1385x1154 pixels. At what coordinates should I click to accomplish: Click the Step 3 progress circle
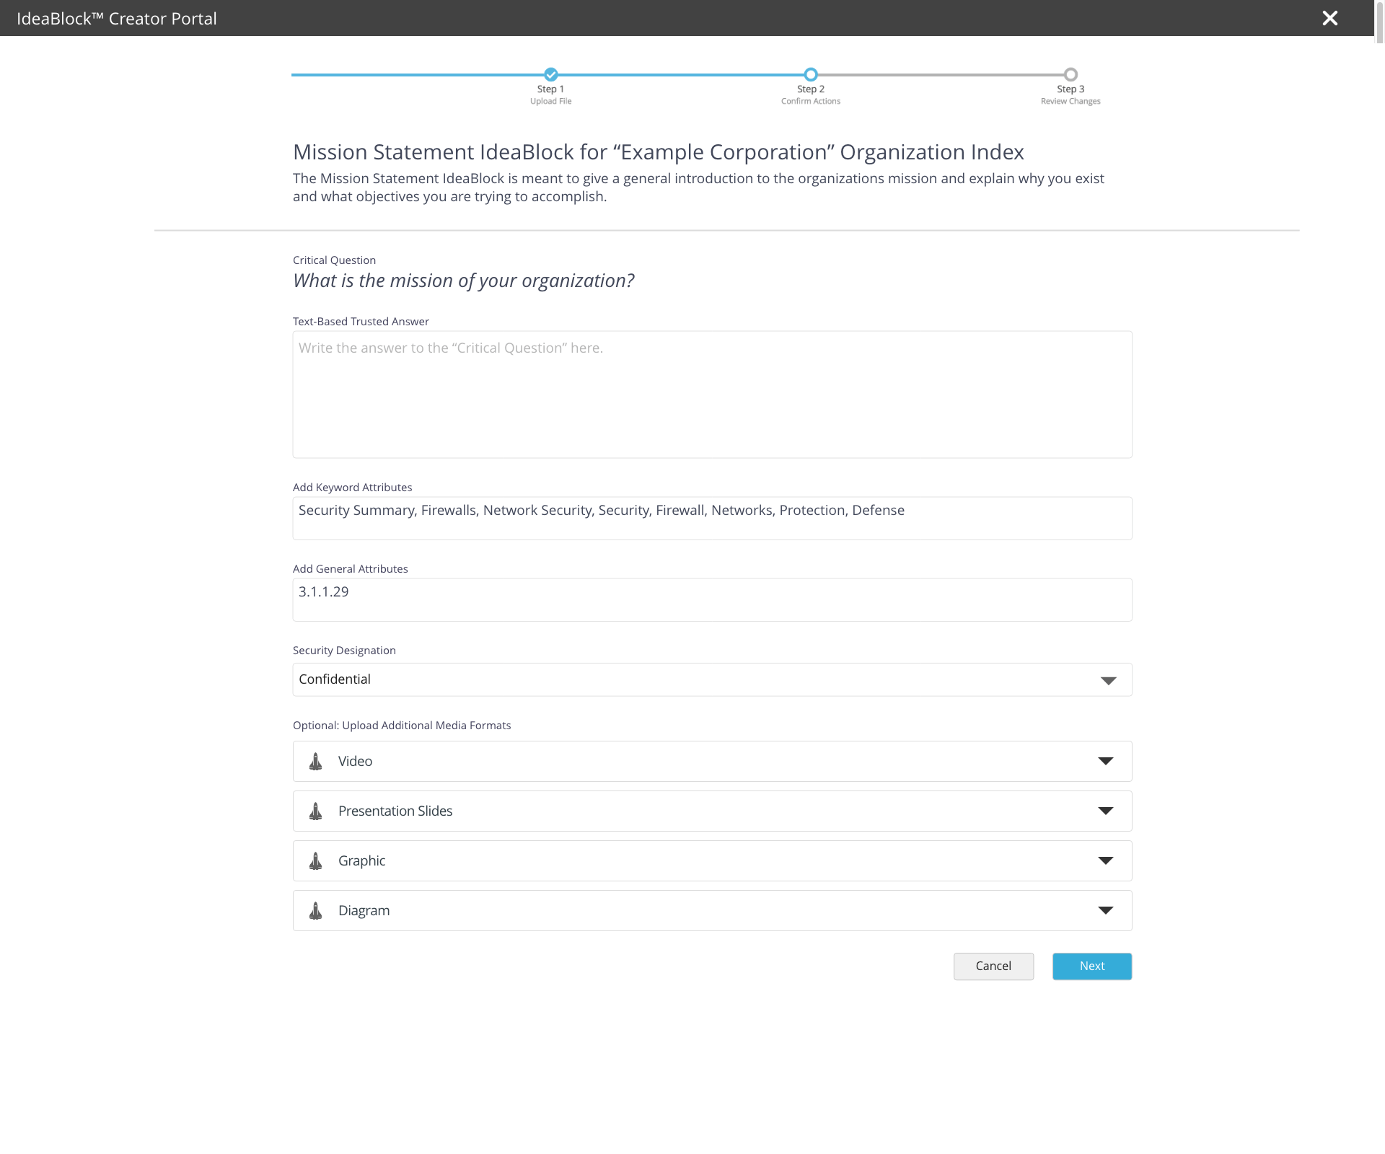click(1070, 74)
